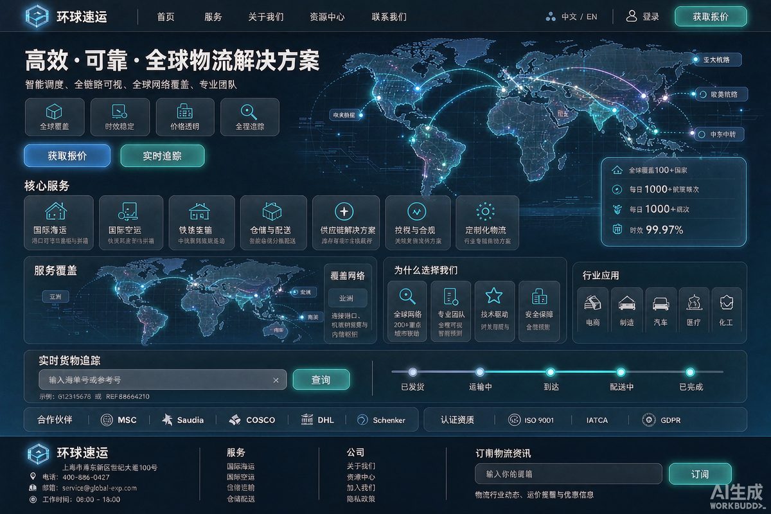Click the 专业团队 card icon
Viewport: 771px width, 514px height.
[451, 296]
